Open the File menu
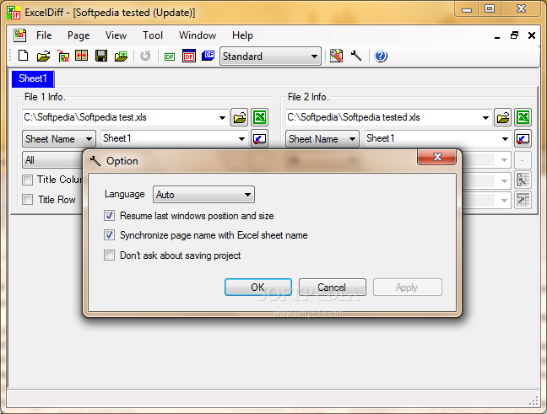The height and width of the screenshot is (414, 547). tap(44, 35)
